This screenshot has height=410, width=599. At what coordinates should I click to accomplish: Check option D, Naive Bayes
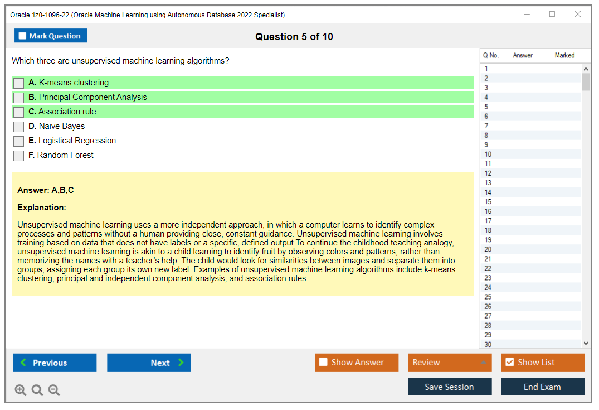(x=18, y=126)
